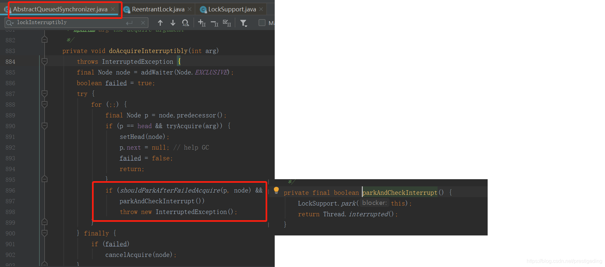Click line number 884 in gutter
This screenshot has height=267, width=605.
click(10, 61)
